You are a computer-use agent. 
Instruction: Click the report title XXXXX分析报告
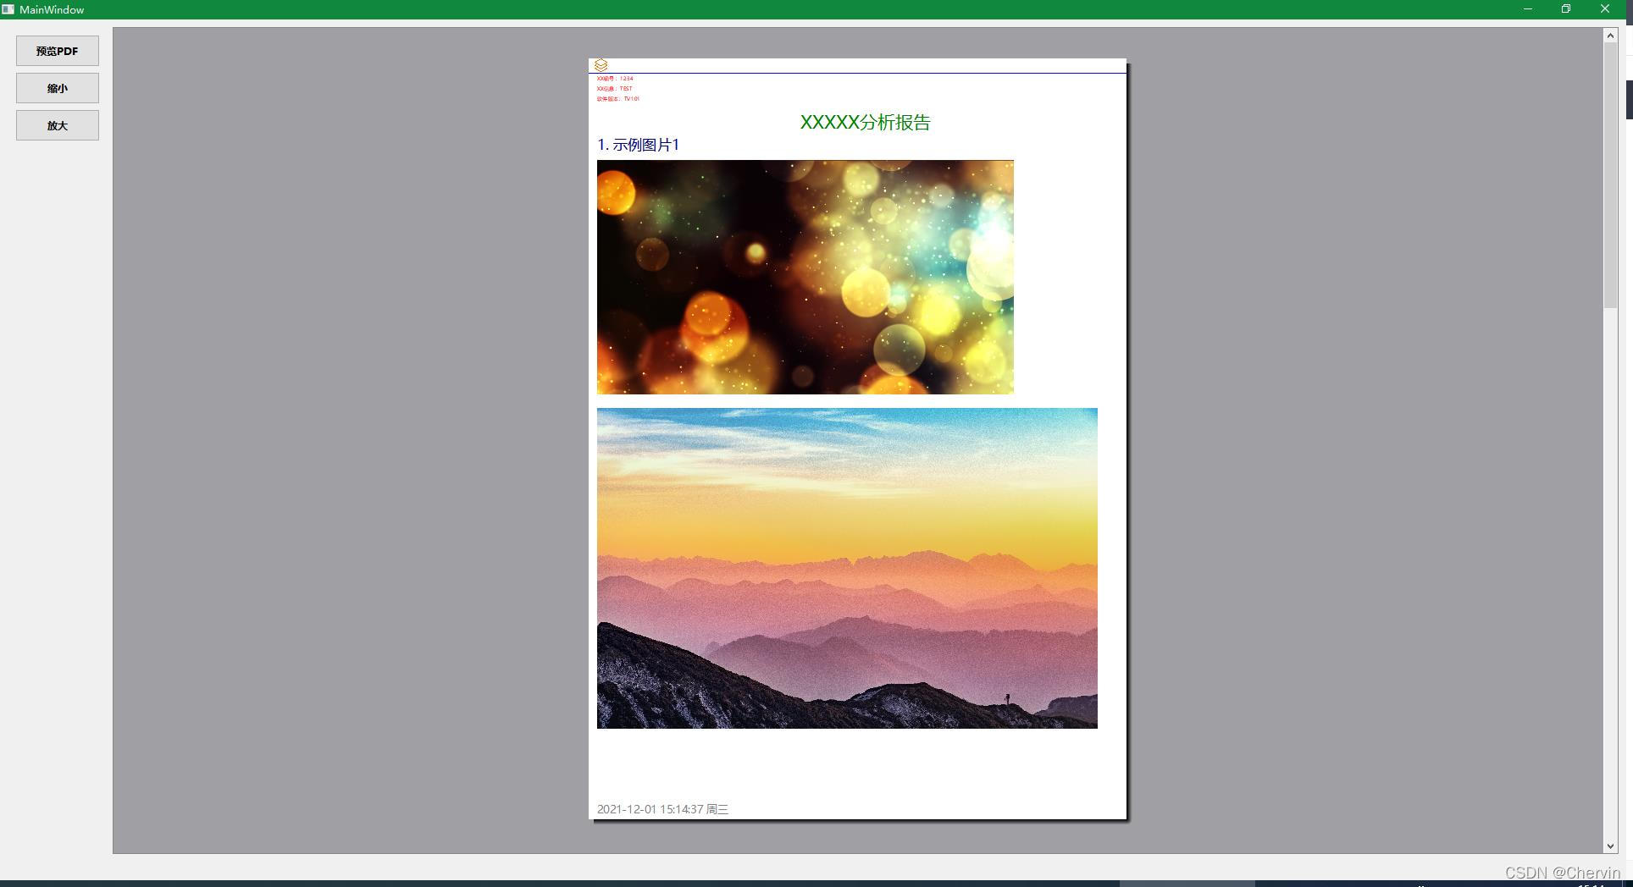pyautogui.click(x=864, y=122)
